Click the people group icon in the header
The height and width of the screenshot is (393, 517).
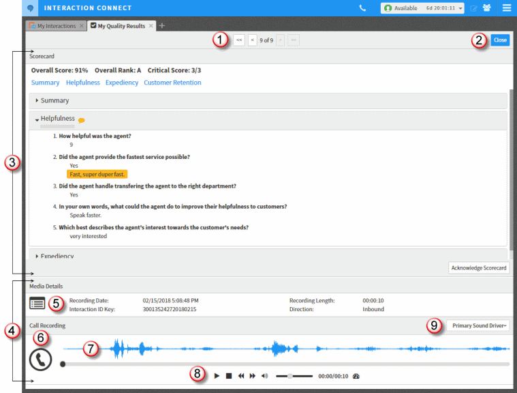pos(487,8)
